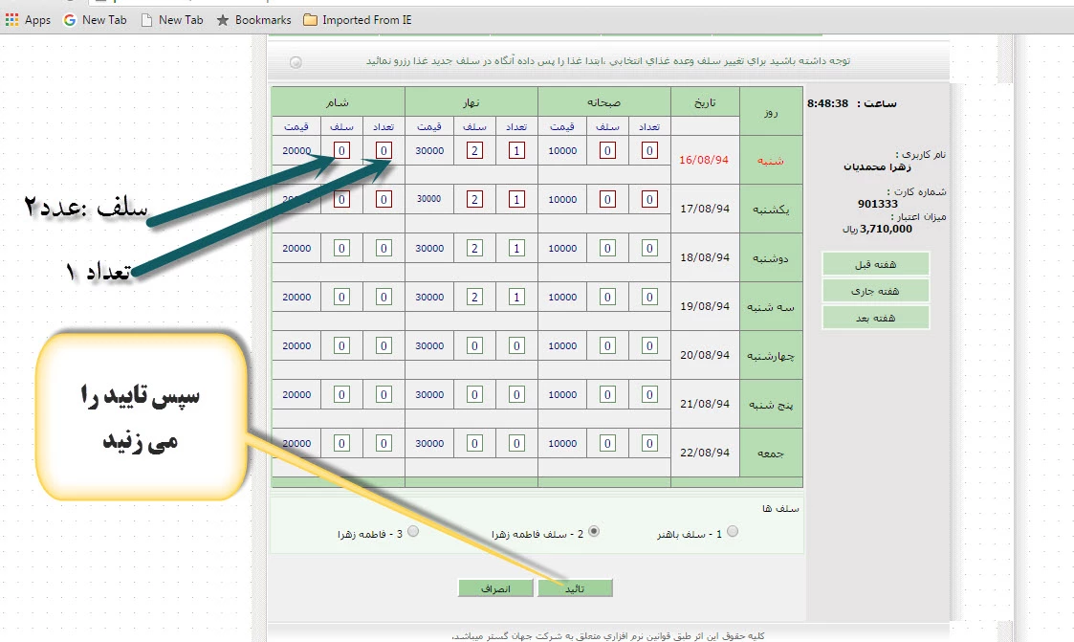
Task: Go to previous week with هفته قبل
Action: click(x=875, y=264)
